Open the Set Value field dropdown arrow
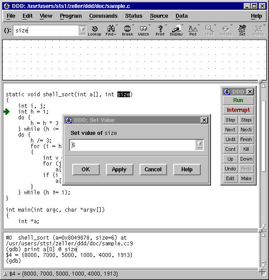This screenshot has height=280, width=269. coord(199,145)
